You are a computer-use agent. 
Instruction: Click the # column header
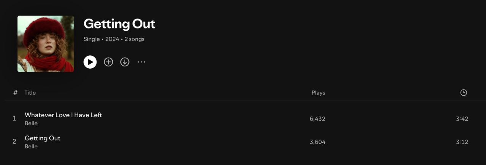(16, 93)
